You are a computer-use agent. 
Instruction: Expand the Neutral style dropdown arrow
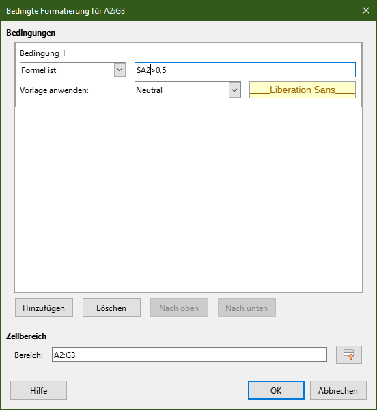click(235, 90)
